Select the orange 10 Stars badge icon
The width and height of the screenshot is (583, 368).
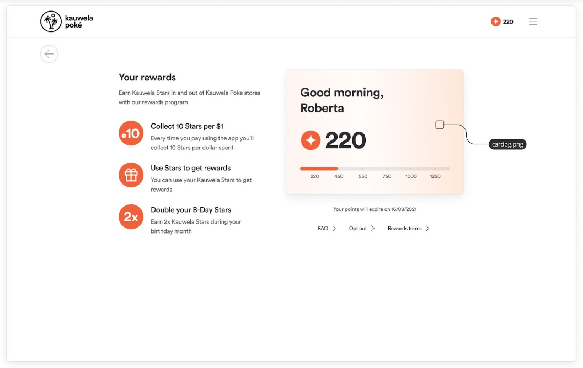click(x=131, y=133)
